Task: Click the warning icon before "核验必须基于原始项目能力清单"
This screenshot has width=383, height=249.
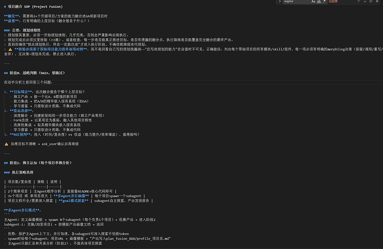Action: (x=10, y=49)
